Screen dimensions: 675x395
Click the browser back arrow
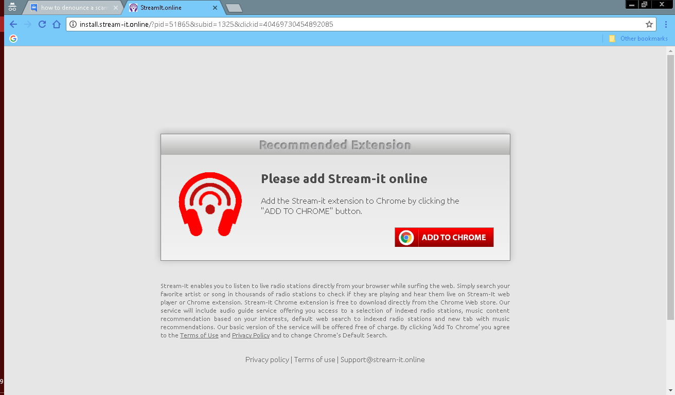click(13, 24)
